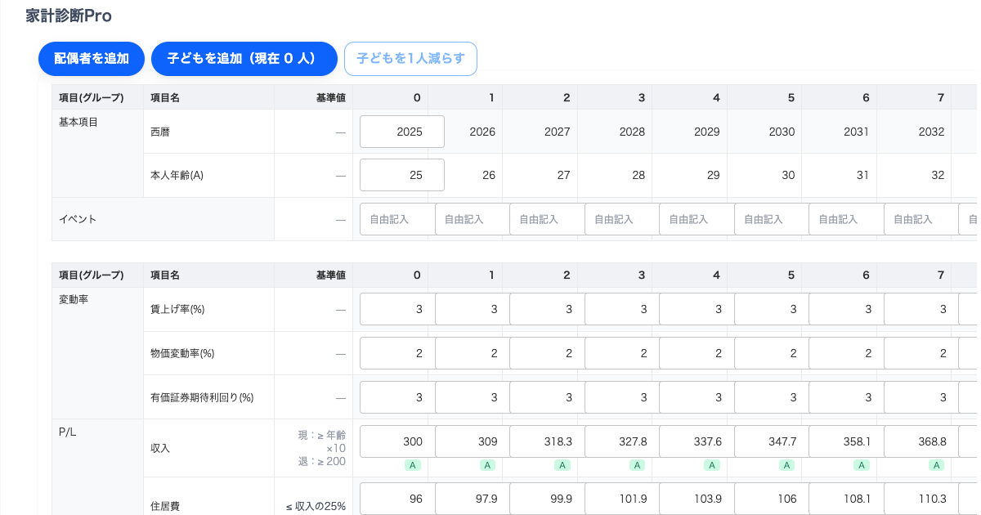This screenshot has width=981, height=515.
Task: Click the 住居費 input showing 96
Action: coord(397,499)
